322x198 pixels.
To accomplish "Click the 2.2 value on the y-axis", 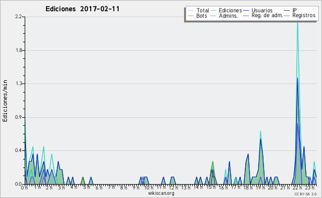I will (19, 17).
